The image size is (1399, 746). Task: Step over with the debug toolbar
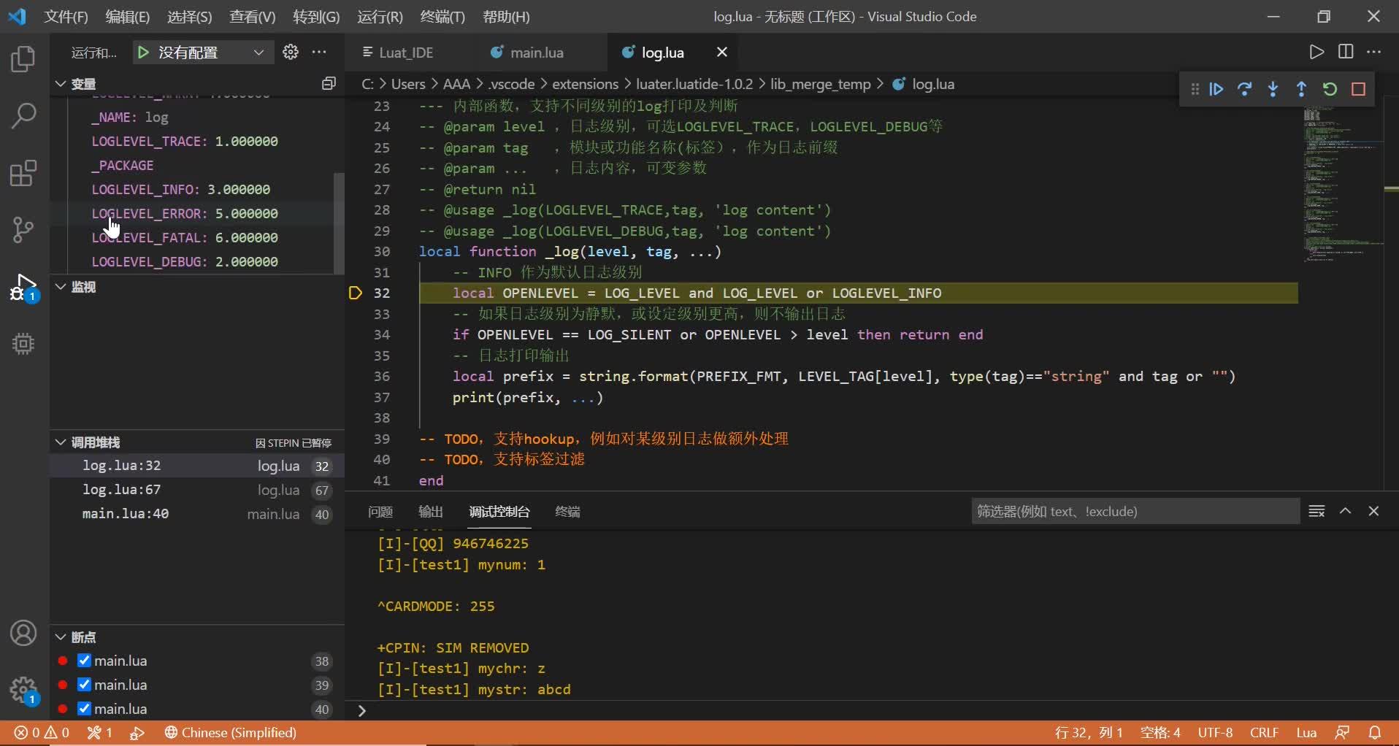[1245, 89]
